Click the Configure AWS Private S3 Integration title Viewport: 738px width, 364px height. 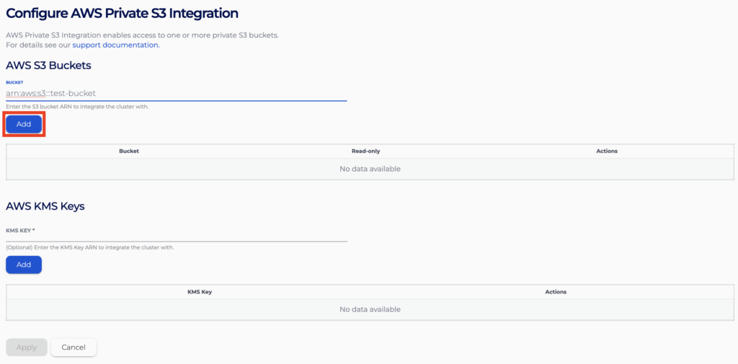122,13
